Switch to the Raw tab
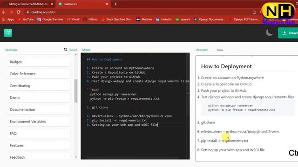 pos(220,50)
